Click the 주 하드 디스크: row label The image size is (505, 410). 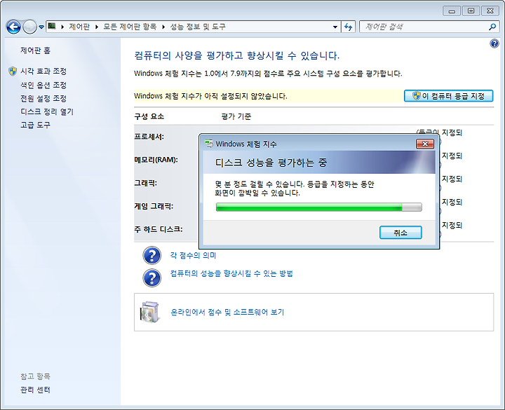[x=159, y=229]
